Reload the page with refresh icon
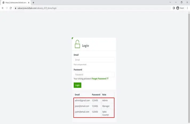This screenshot has width=190, height=124. pyautogui.click(x=11, y=8)
